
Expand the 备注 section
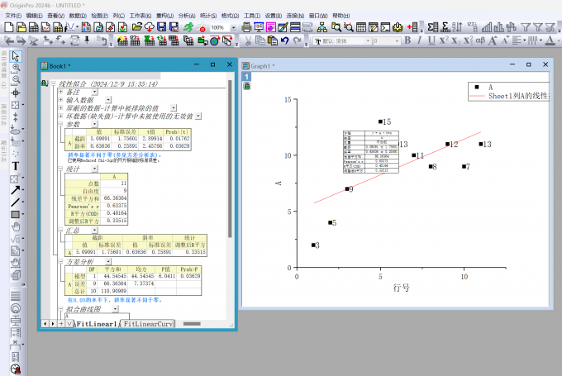60,92
